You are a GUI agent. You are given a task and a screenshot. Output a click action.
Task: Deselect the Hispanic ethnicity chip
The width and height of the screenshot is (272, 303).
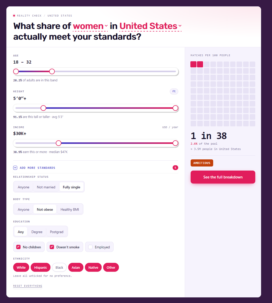coord(41,267)
